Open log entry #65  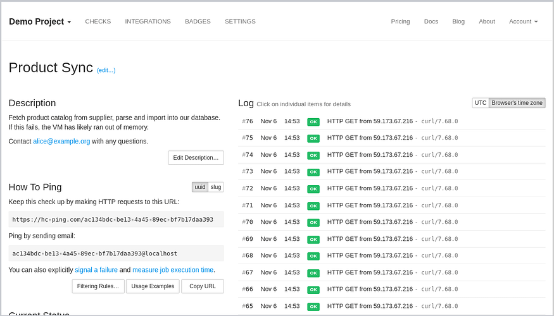[x=391, y=306]
